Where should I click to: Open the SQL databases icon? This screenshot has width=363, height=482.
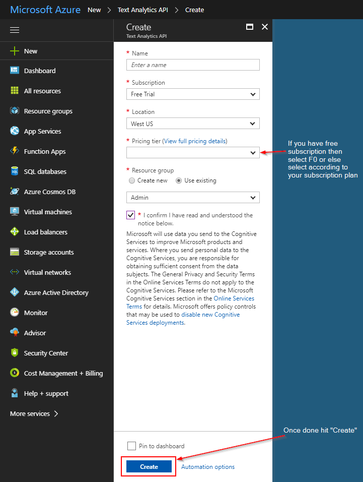[x=15, y=171]
